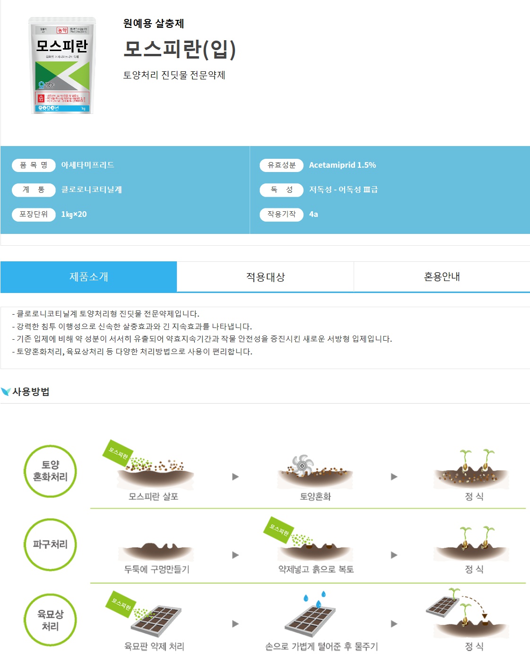This screenshot has width=530, height=672.
Task: Switch to the 혼용안내 tab
Action: pos(442,277)
